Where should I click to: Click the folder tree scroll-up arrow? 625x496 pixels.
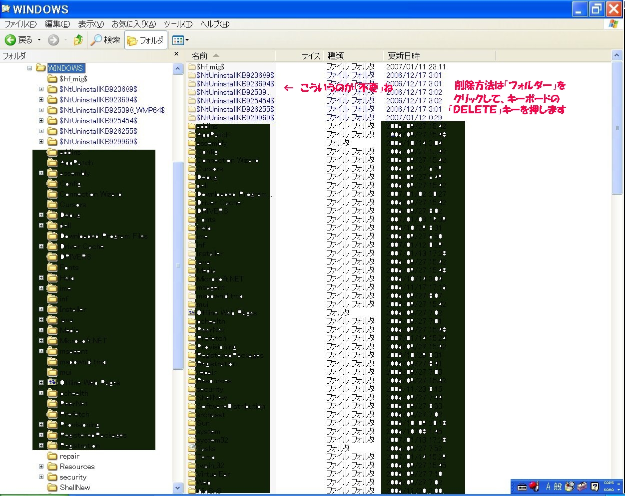click(x=178, y=69)
